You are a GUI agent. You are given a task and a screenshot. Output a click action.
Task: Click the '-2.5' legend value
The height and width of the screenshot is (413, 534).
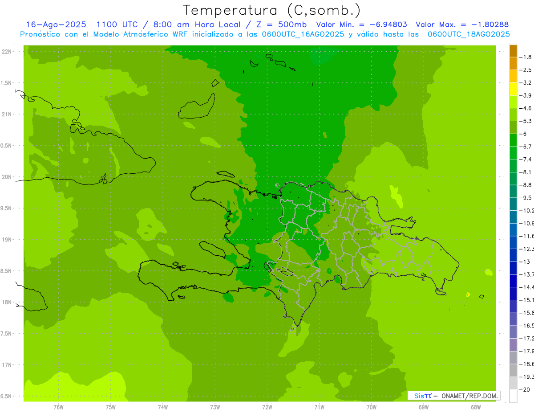pyautogui.click(x=526, y=70)
